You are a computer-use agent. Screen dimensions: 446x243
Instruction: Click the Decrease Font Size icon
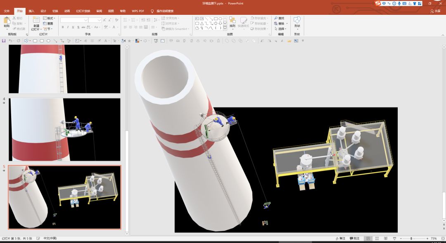click(x=109, y=20)
